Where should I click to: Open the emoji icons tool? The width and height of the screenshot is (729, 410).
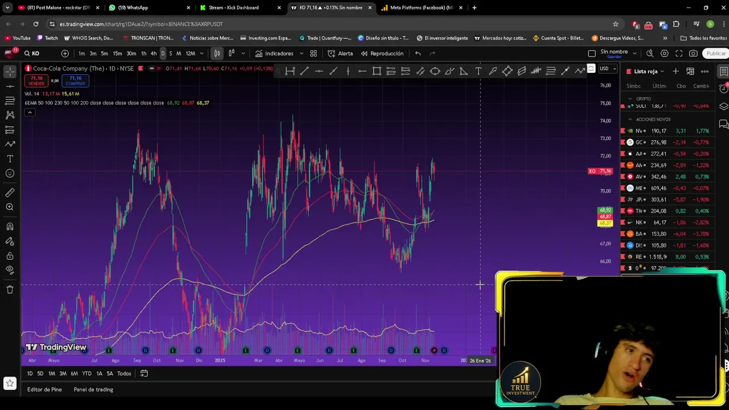(10, 173)
